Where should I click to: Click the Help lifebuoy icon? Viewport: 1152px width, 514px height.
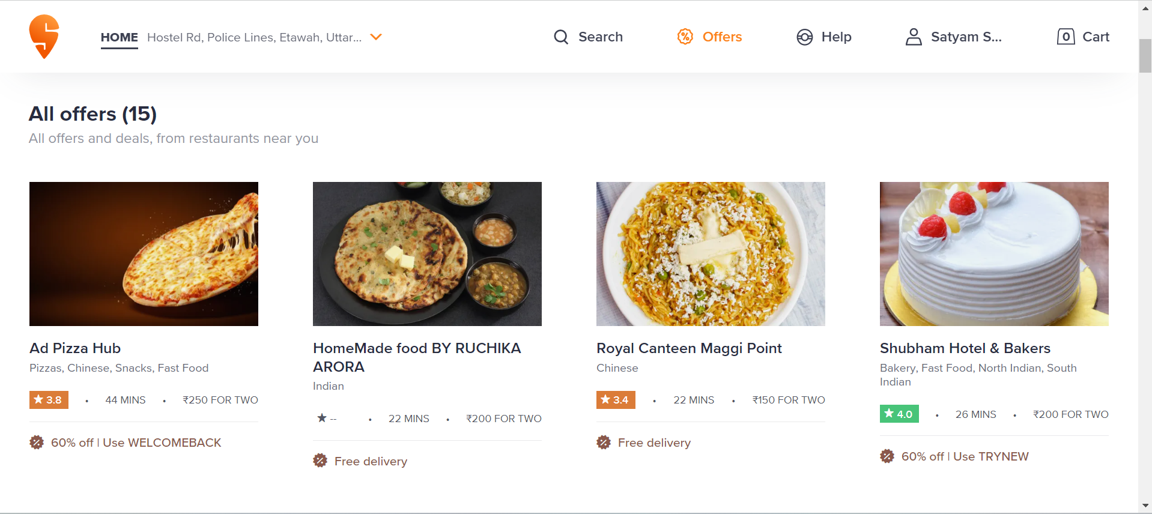tap(804, 37)
